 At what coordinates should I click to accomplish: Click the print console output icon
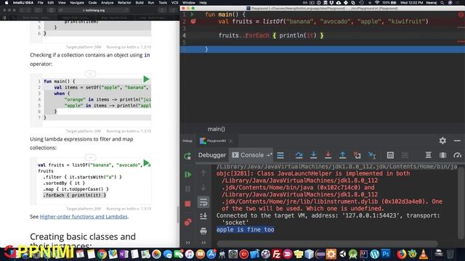point(203,231)
